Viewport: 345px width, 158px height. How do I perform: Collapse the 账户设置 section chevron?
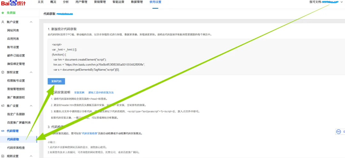pyautogui.click(x=31, y=22)
